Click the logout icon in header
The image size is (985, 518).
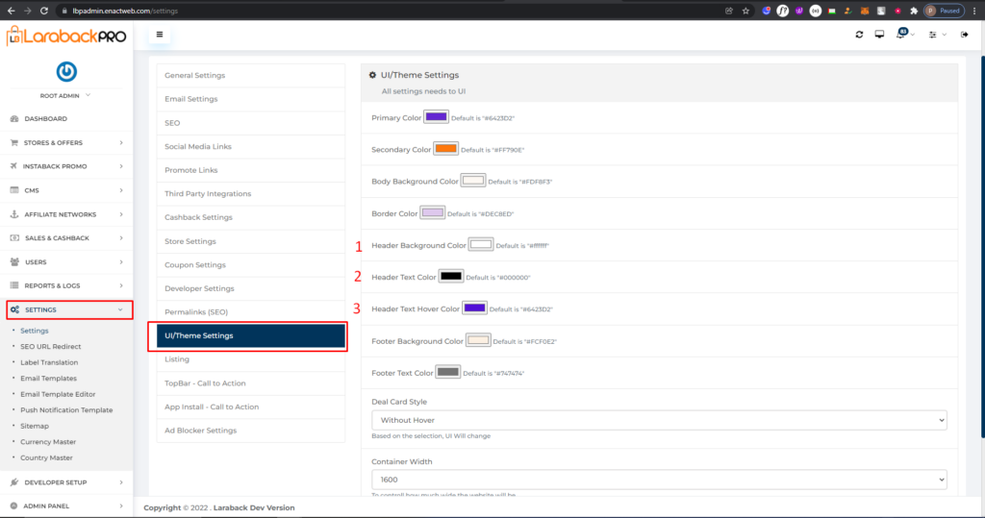tap(964, 35)
